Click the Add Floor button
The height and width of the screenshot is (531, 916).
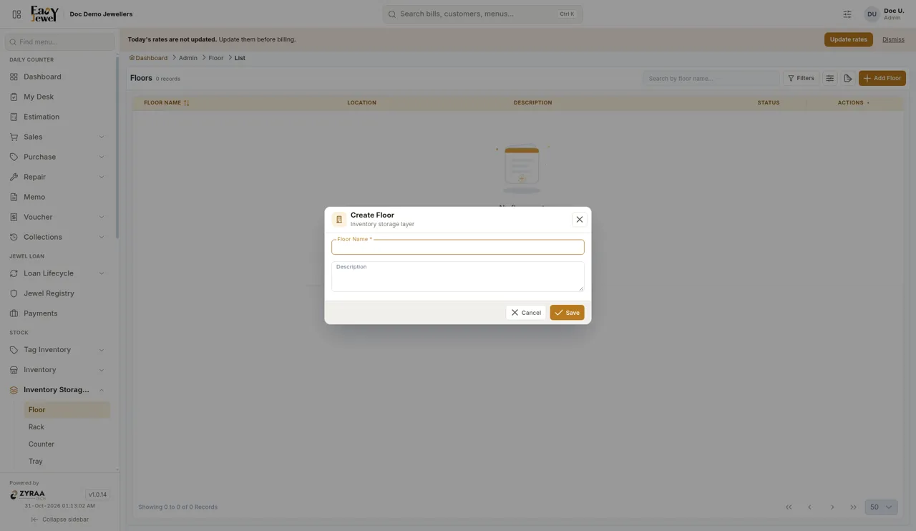coord(882,78)
